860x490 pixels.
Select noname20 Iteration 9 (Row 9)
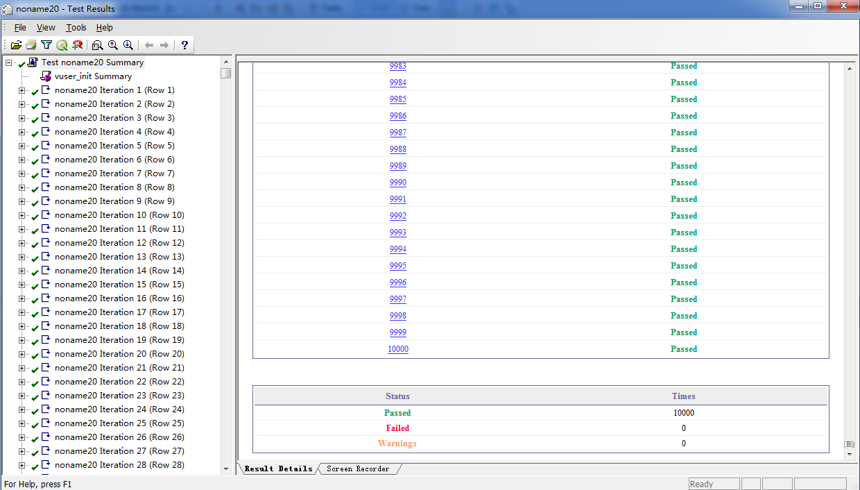click(x=114, y=201)
